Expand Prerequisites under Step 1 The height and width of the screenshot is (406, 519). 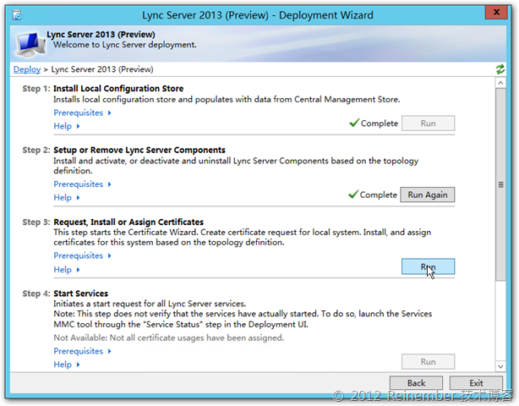[82, 113]
